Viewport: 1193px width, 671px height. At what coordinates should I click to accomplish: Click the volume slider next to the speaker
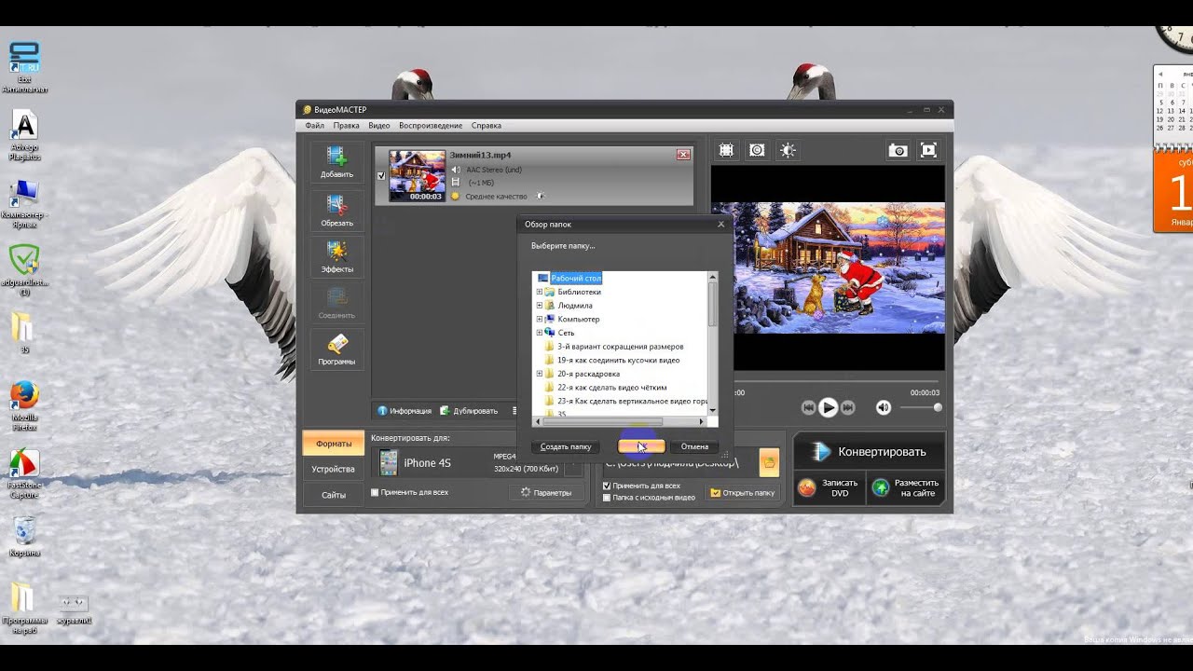tap(920, 407)
